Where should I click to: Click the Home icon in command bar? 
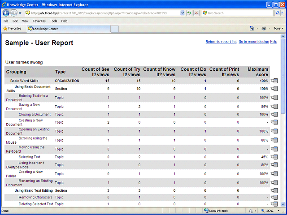pyautogui.click(x=252, y=28)
